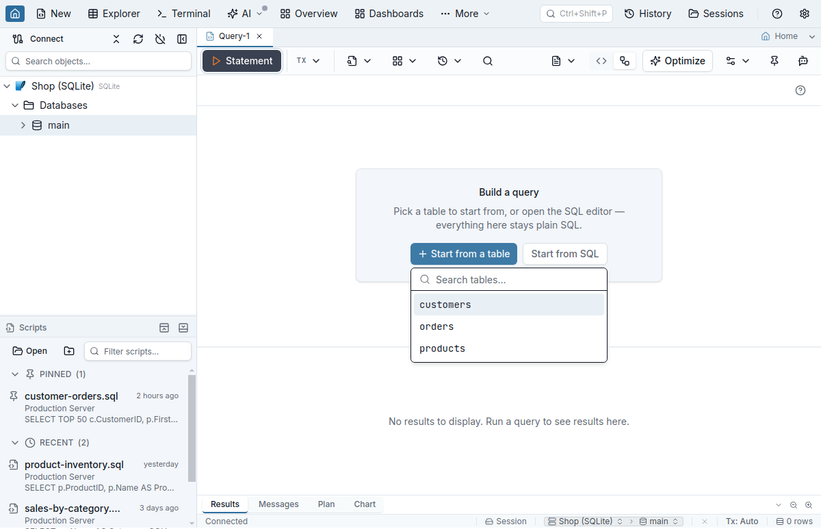Collapse the PINNED scripts section
The height and width of the screenshot is (529, 821).
pos(15,374)
